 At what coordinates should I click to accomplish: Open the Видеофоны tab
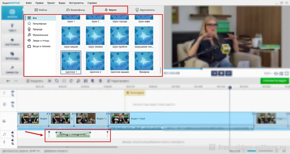point(76,10)
